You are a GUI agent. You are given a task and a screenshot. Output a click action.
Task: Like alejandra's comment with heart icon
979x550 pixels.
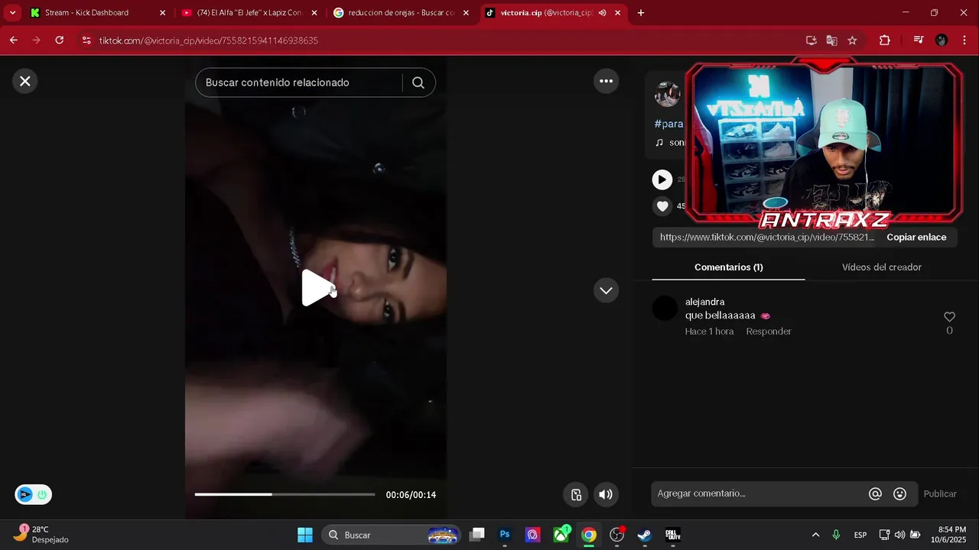(x=949, y=317)
